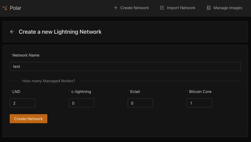Image resolution: width=251 pixels, height=142 pixels.
Task: Open Create Network in top navigation
Action: [x=131, y=8]
